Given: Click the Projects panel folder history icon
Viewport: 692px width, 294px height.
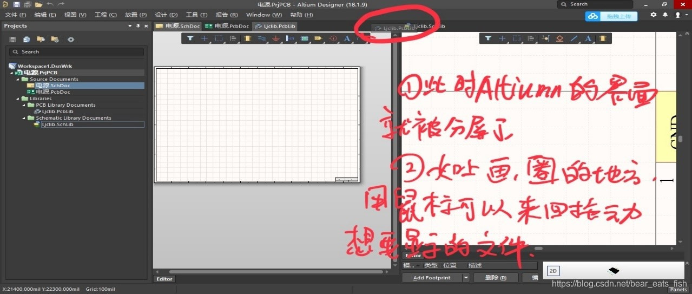Looking at the screenshot, I should coord(55,40).
